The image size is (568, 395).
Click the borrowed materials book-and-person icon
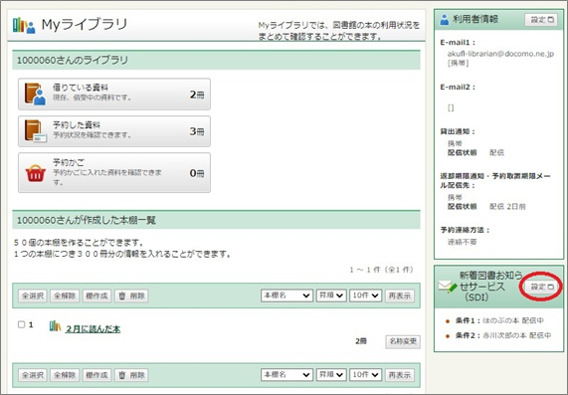click(35, 95)
